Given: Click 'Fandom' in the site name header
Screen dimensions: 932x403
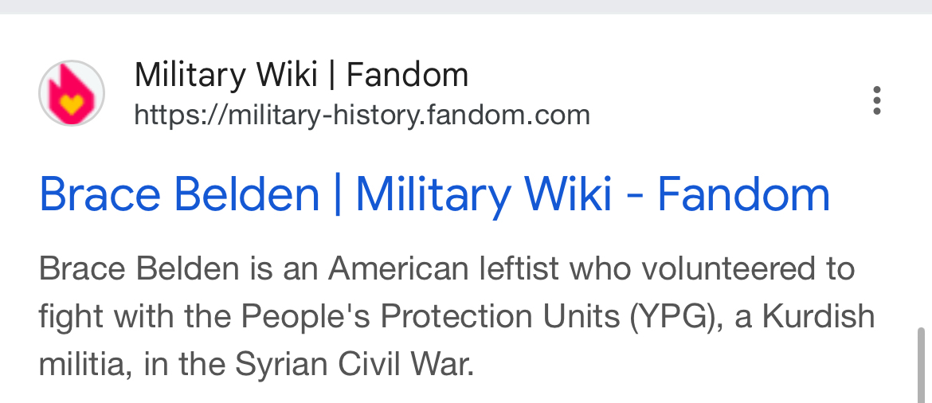Looking at the screenshot, I should pos(407,76).
